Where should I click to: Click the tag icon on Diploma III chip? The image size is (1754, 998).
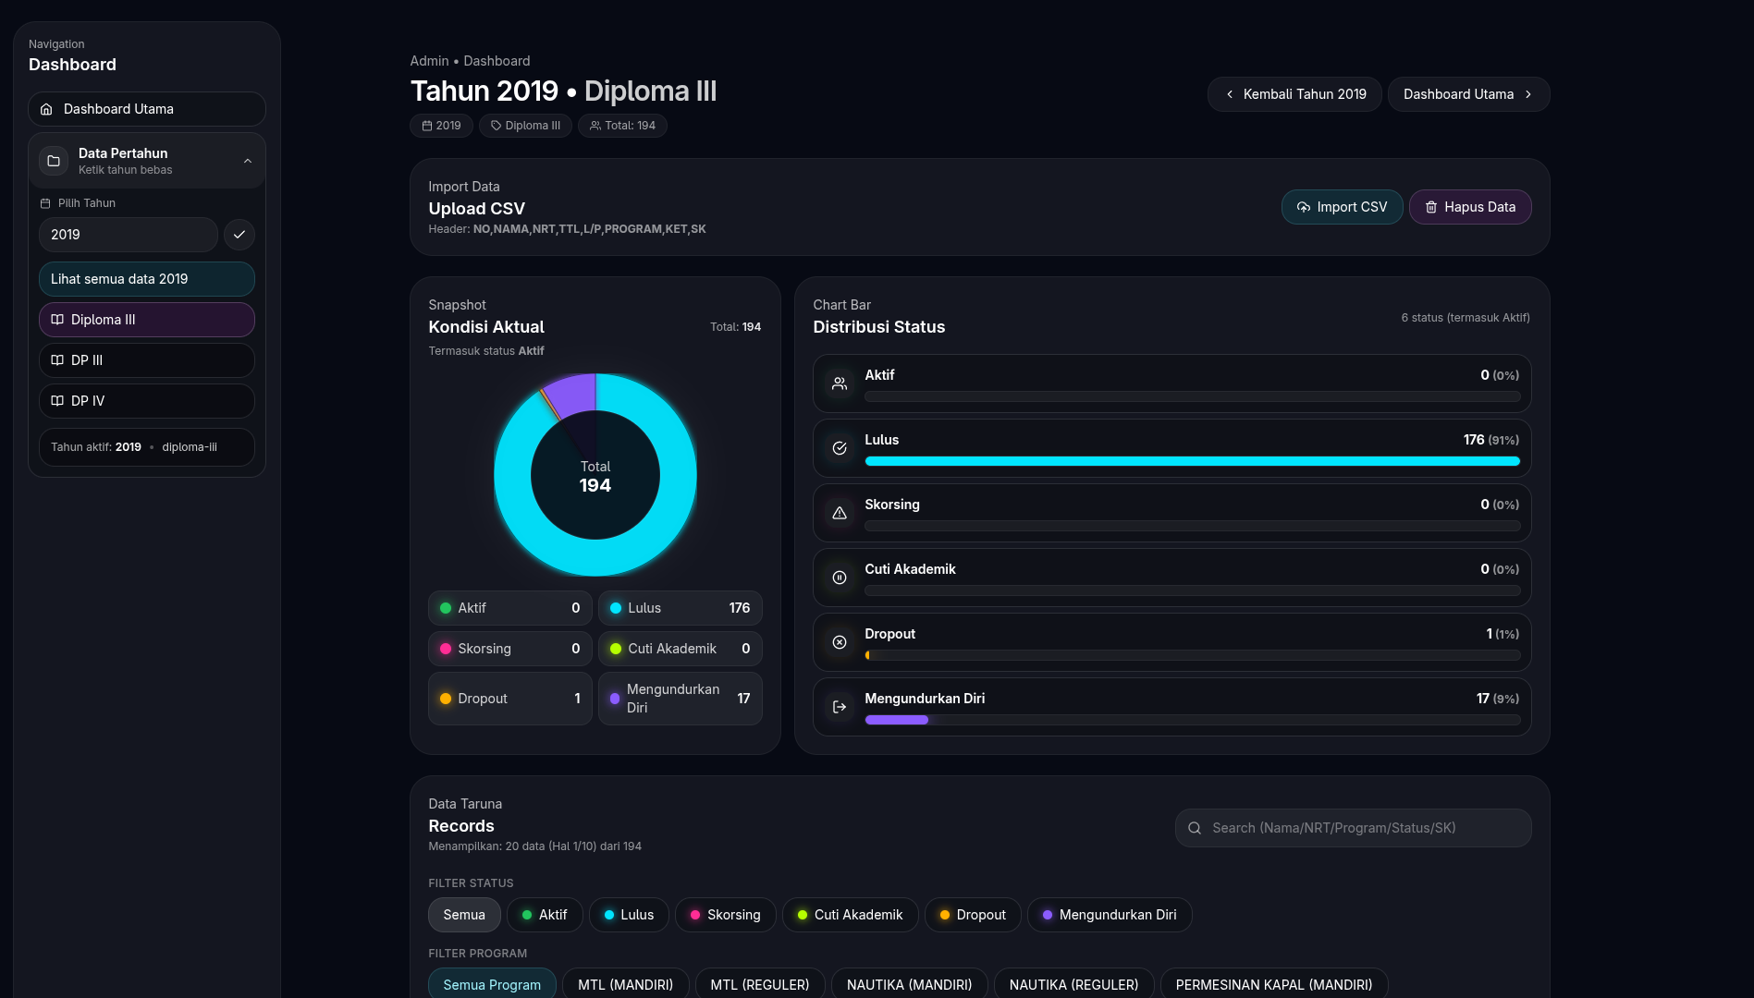point(496,126)
